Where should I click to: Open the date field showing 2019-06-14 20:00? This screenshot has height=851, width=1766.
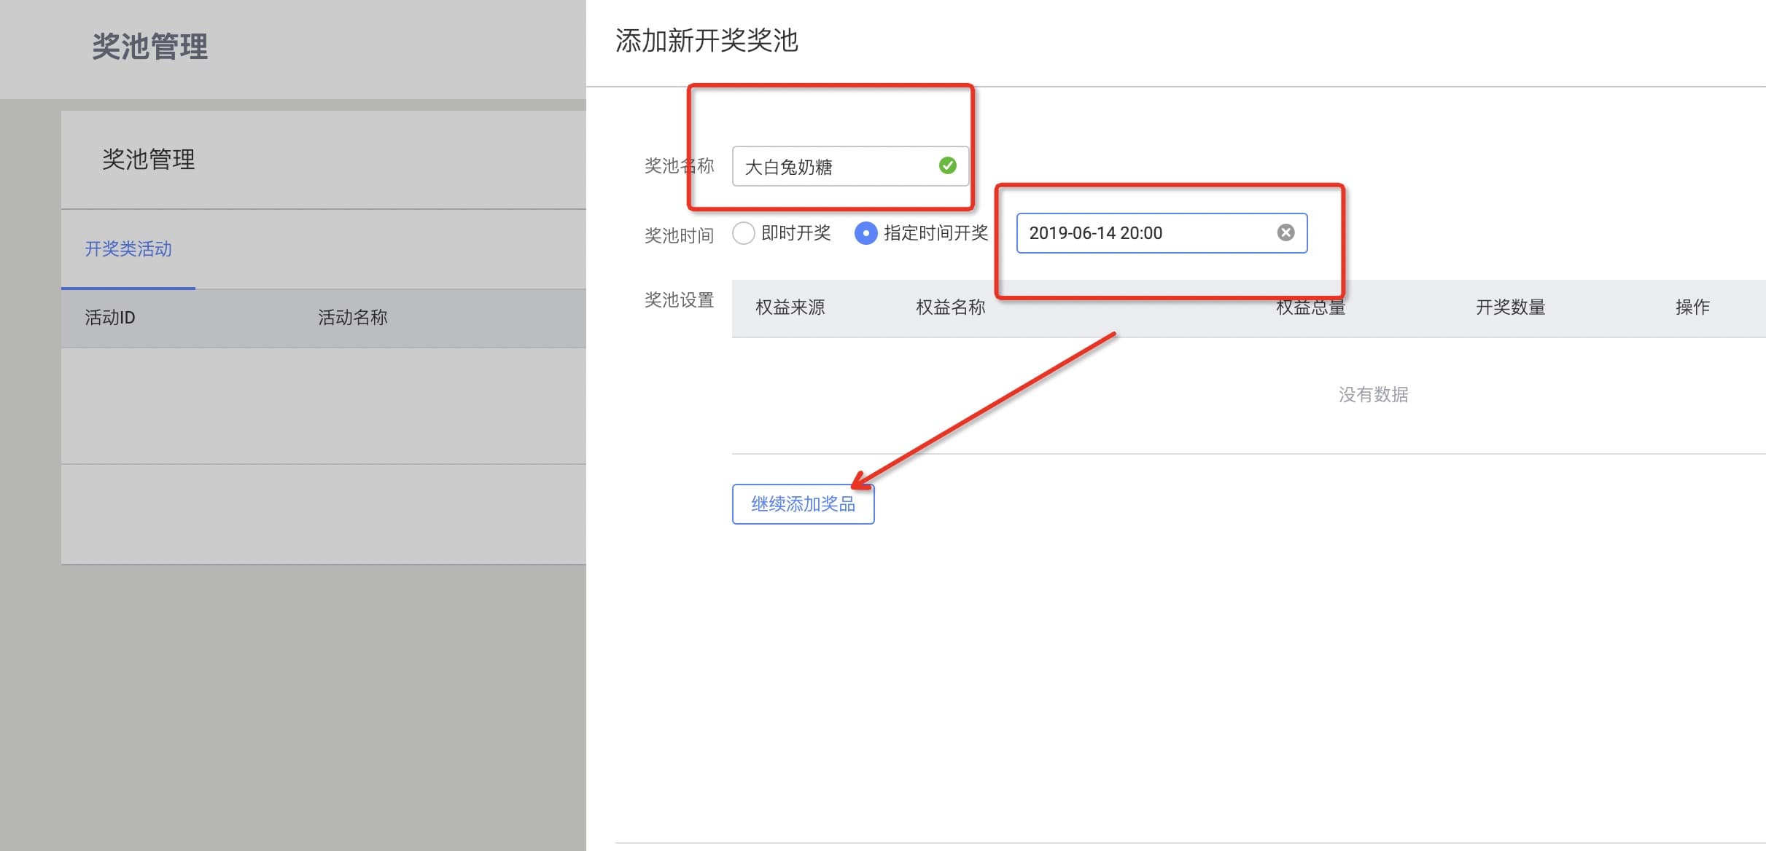(1162, 233)
